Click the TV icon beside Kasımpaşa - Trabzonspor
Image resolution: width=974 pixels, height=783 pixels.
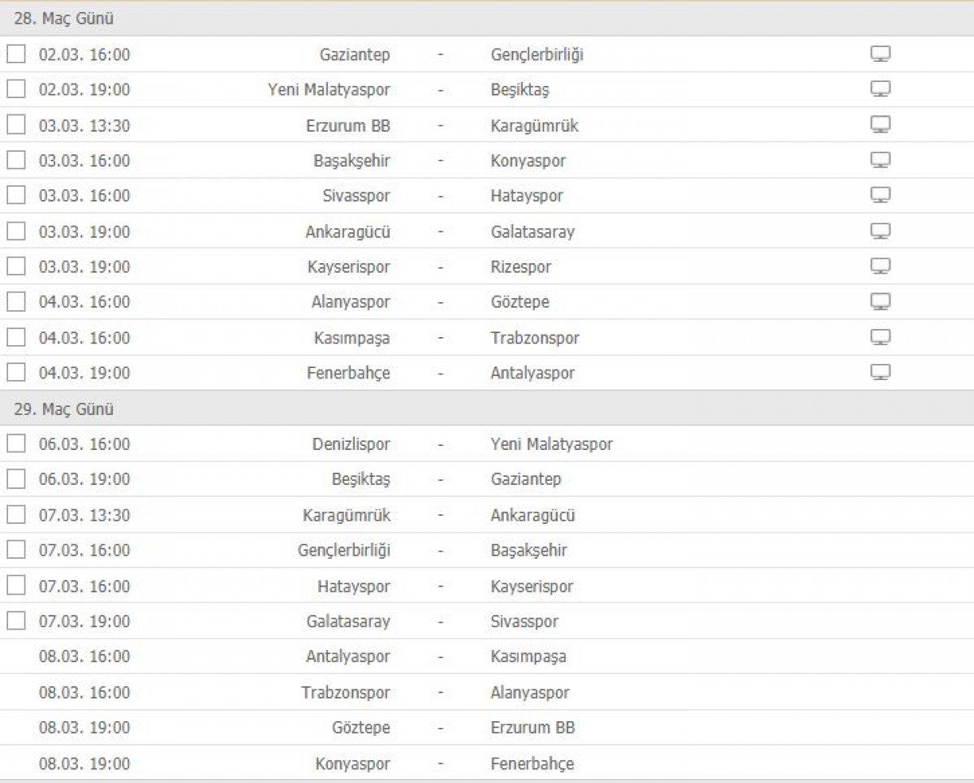881,338
